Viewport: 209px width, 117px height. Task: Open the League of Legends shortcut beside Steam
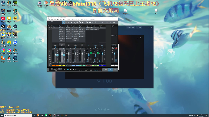point(9,3)
